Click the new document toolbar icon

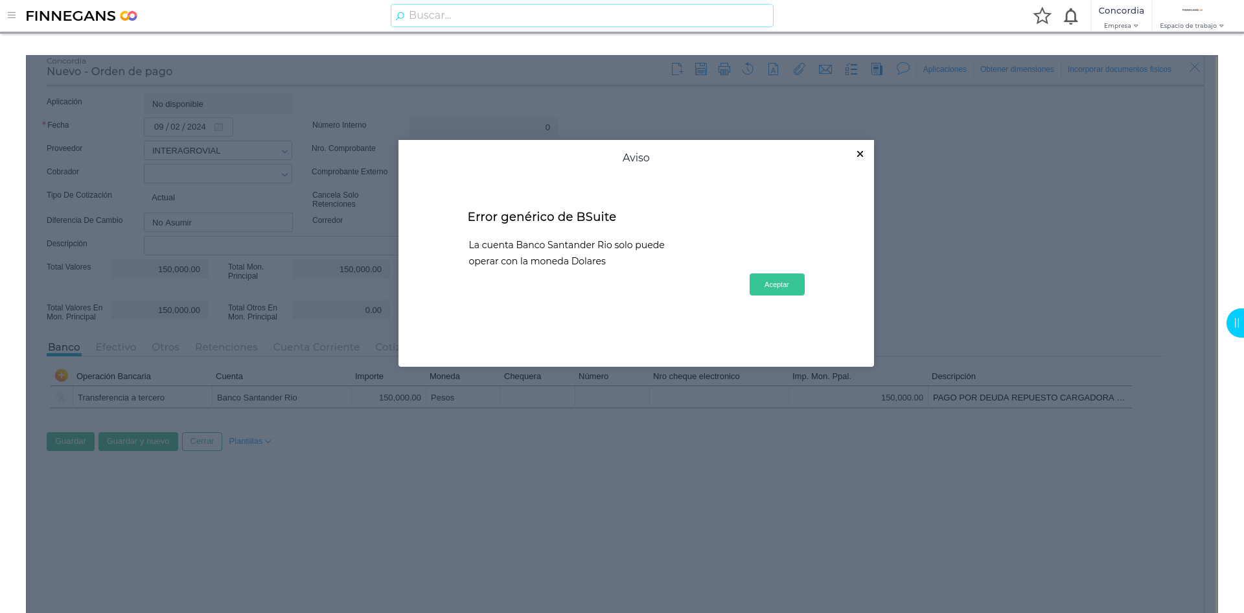(677, 69)
